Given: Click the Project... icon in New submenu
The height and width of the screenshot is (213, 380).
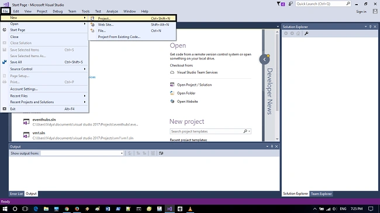Looking at the screenshot, I should click(92, 18).
